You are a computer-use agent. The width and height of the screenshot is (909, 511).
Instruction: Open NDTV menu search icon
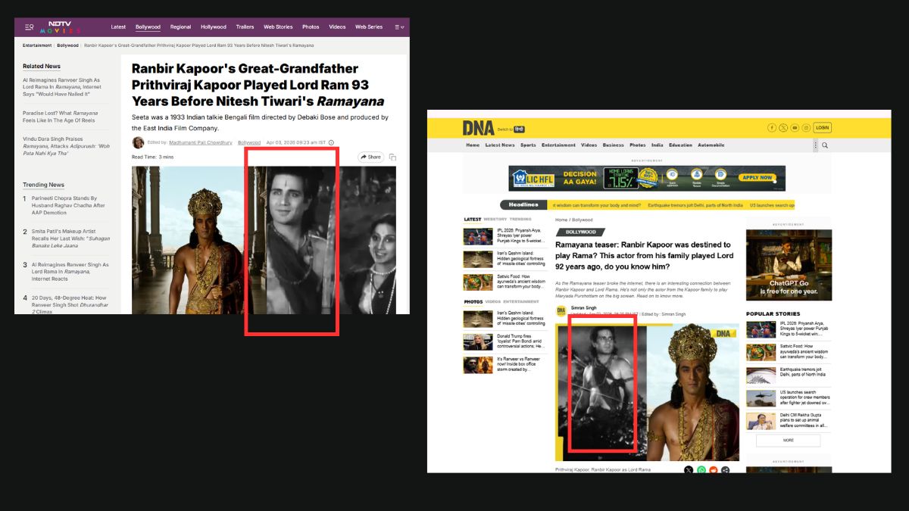coord(29,27)
